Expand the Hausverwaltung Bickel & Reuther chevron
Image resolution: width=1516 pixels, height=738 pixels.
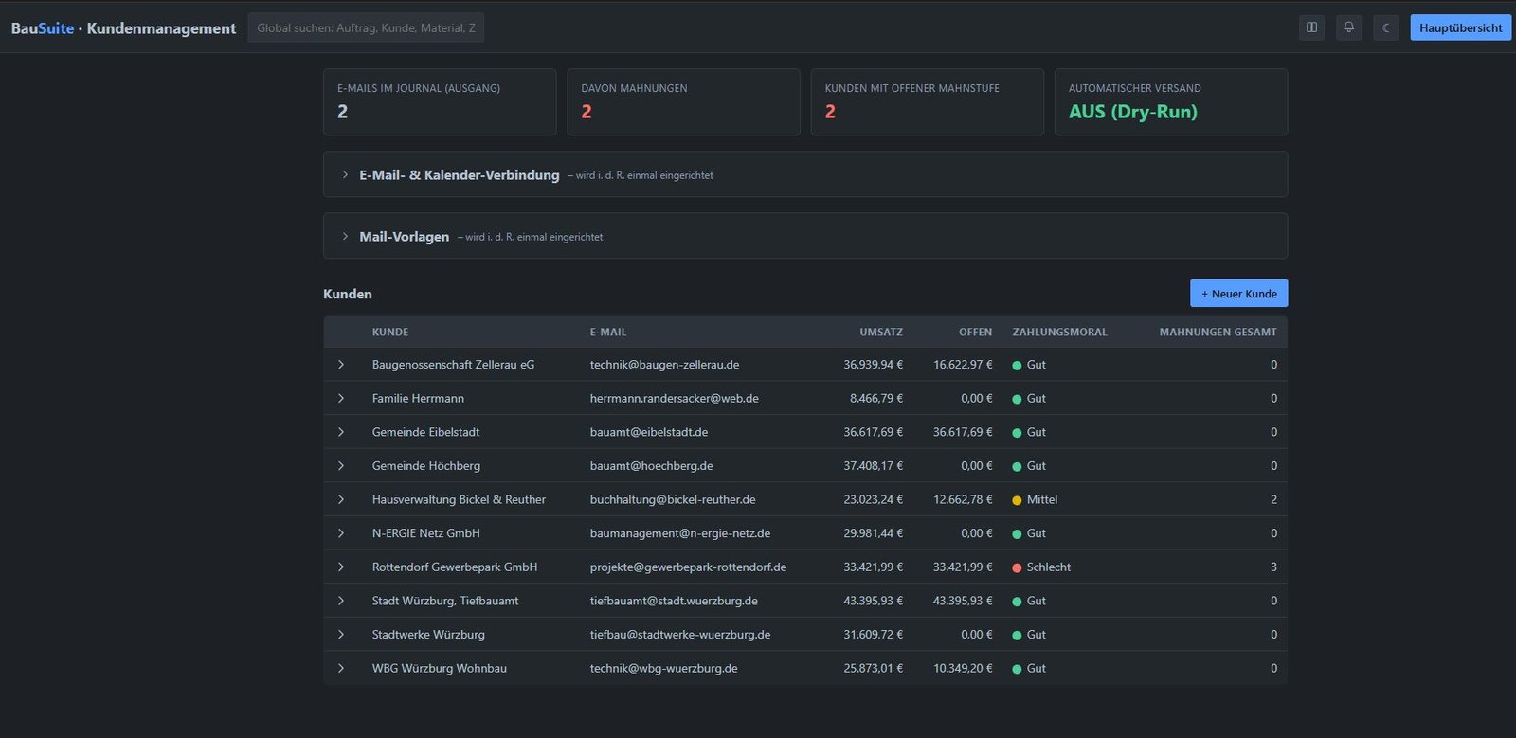coord(341,499)
